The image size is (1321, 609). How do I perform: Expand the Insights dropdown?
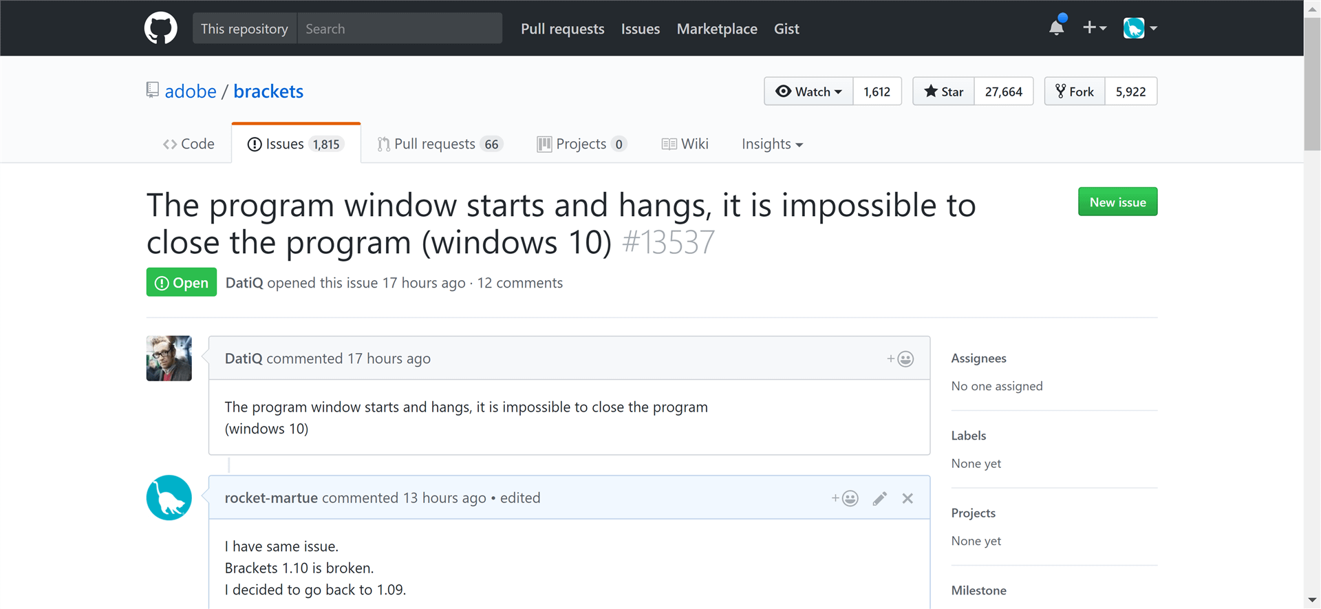(x=771, y=144)
